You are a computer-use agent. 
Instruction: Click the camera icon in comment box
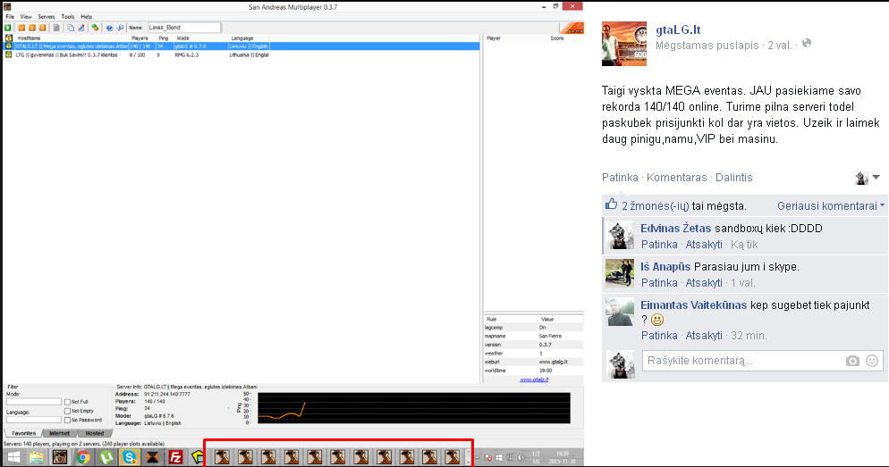pyautogui.click(x=852, y=361)
